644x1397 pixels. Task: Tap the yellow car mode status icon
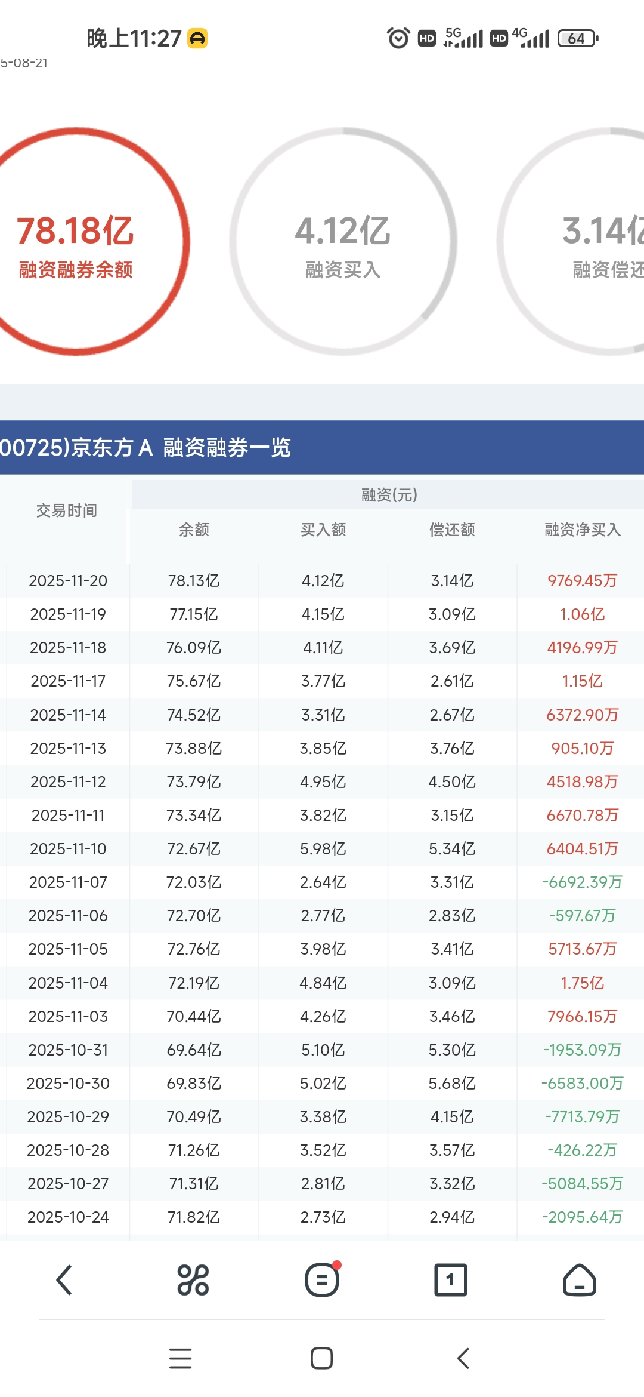coord(197,39)
